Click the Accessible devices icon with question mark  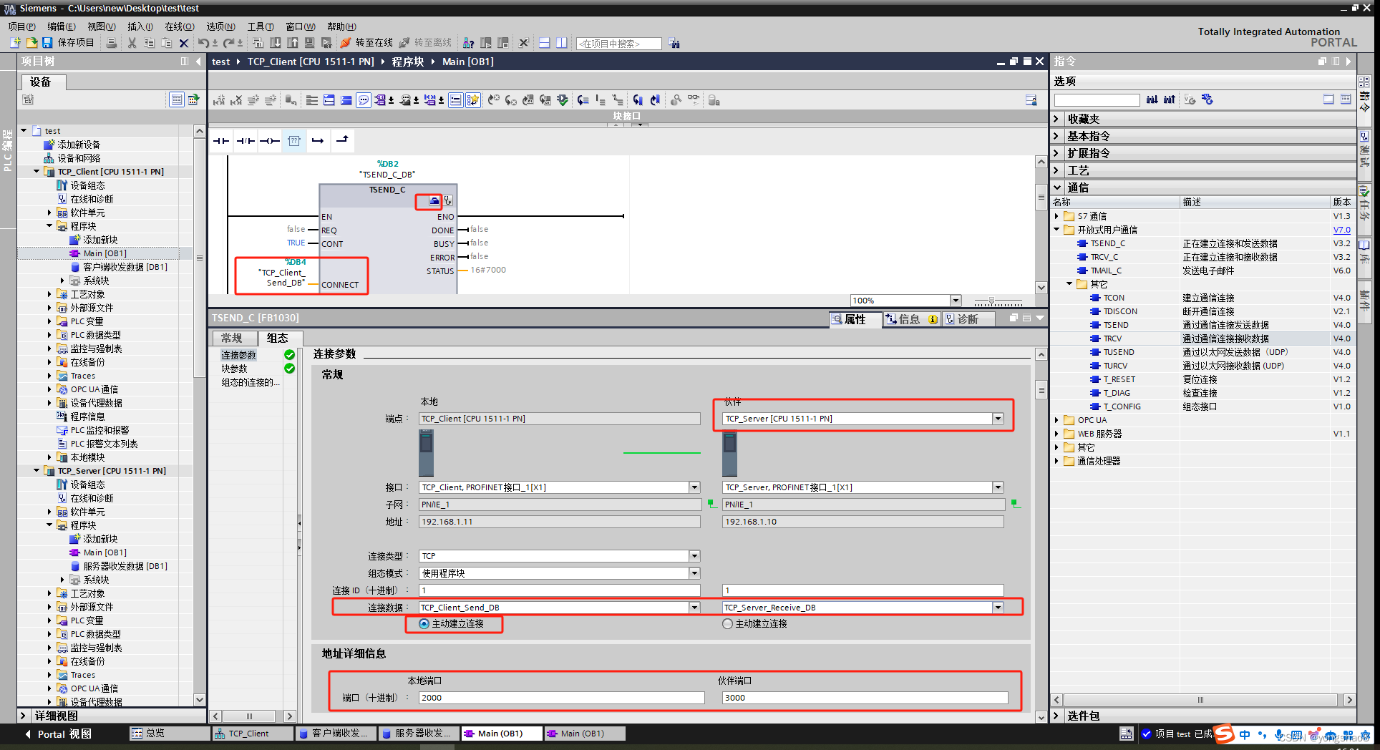pyautogui.click(x=468, y=43)
